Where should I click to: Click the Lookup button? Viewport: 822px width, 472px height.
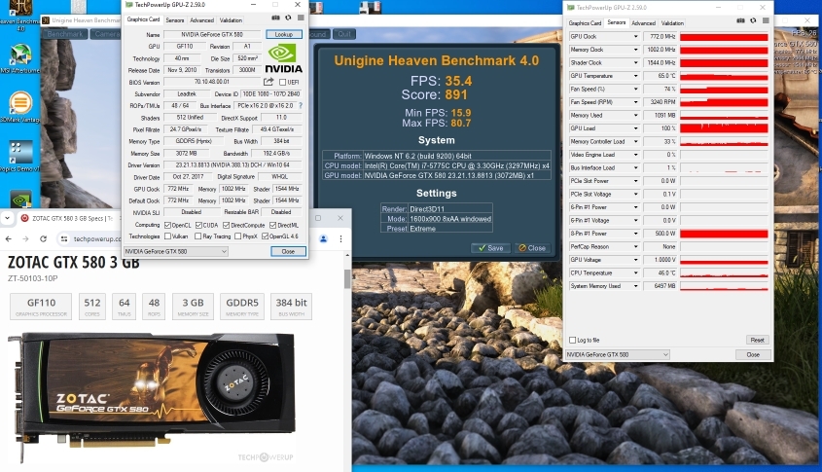[x=284, y=34]
